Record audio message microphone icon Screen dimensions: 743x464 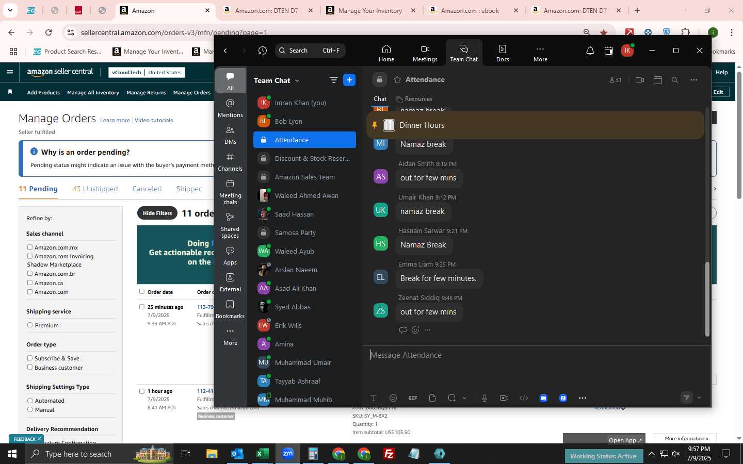(484, 398)
